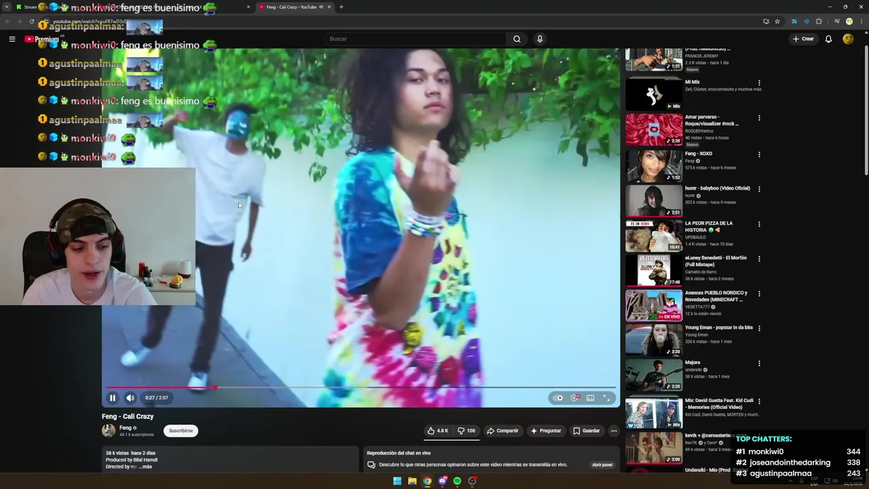Toggle the autoplay switch in the player
The image size is (869, 489).
point(559,398)
